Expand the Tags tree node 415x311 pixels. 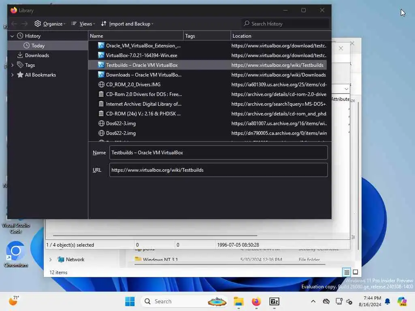(x=12, y=65)
